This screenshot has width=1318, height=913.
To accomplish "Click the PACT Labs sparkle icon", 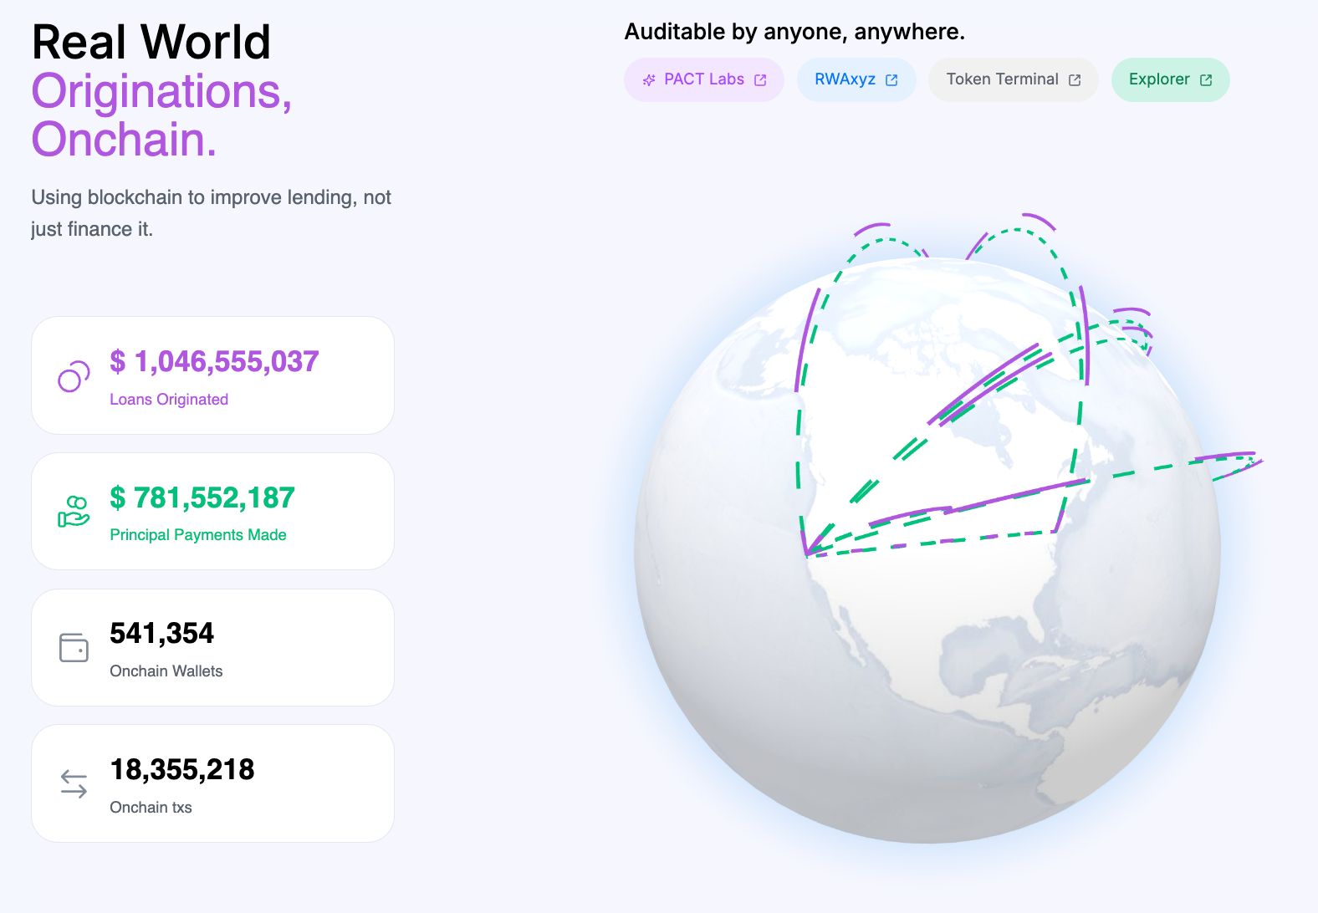I will point(649,80).
